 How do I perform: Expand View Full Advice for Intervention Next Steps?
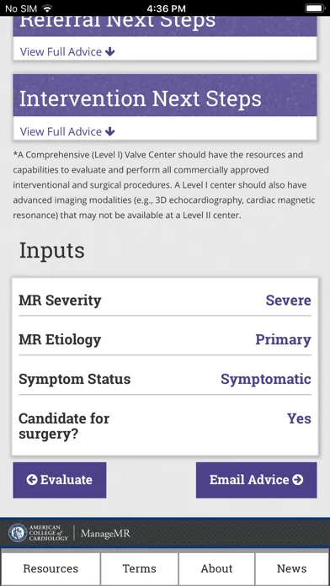67,131
